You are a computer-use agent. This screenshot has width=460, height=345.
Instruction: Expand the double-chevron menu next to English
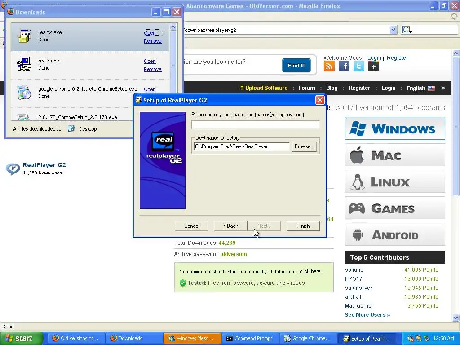coord(443,88)
